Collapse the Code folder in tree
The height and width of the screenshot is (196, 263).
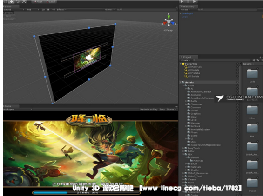tap(183, 85)
